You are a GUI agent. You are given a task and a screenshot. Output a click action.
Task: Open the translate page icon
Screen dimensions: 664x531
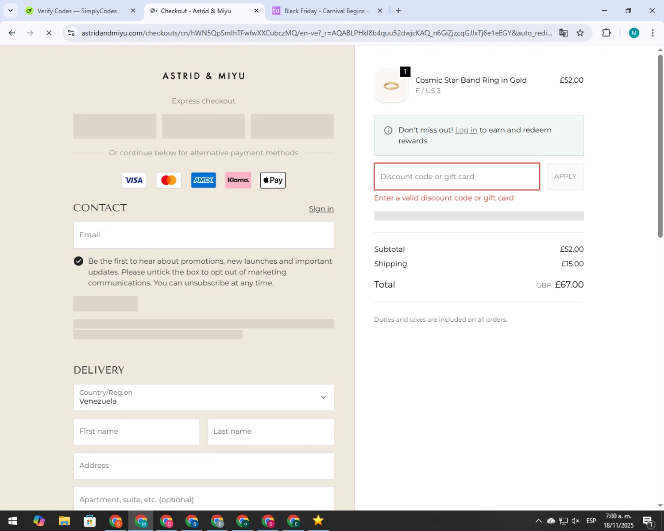[563, 33]
